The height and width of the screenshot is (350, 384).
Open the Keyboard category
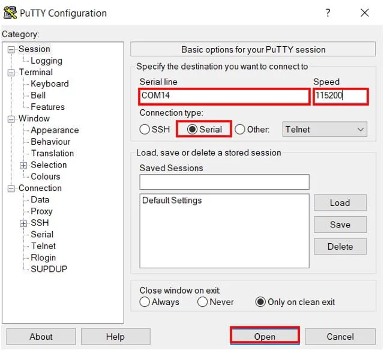point(50,84)
